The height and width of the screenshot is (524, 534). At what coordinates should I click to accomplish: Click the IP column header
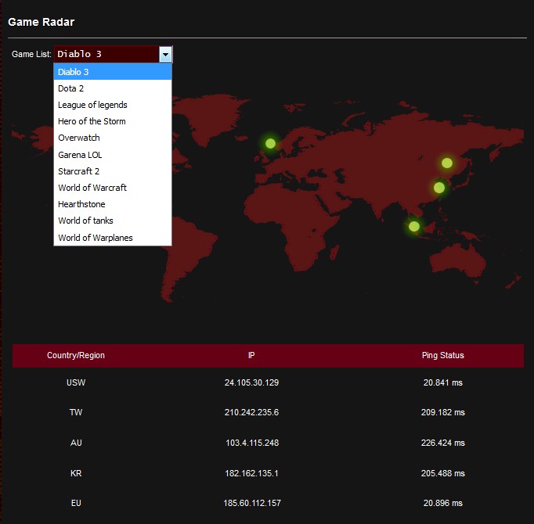251,355
